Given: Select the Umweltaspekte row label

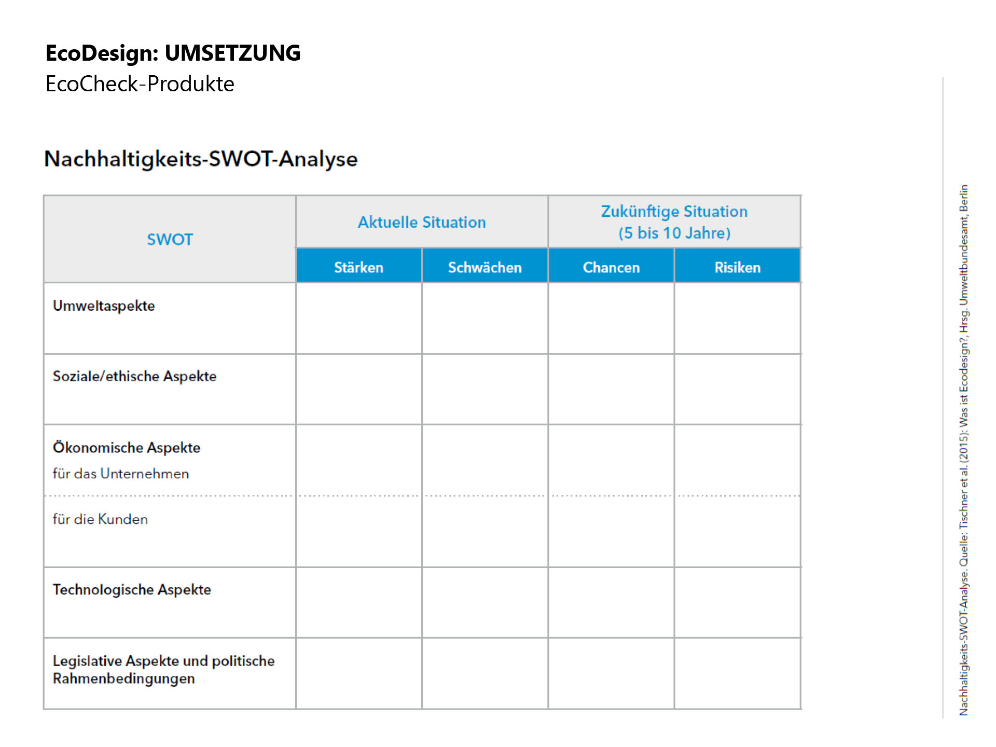Looking at the screenshot, I should pyautogui.click(x=104, y=306).
